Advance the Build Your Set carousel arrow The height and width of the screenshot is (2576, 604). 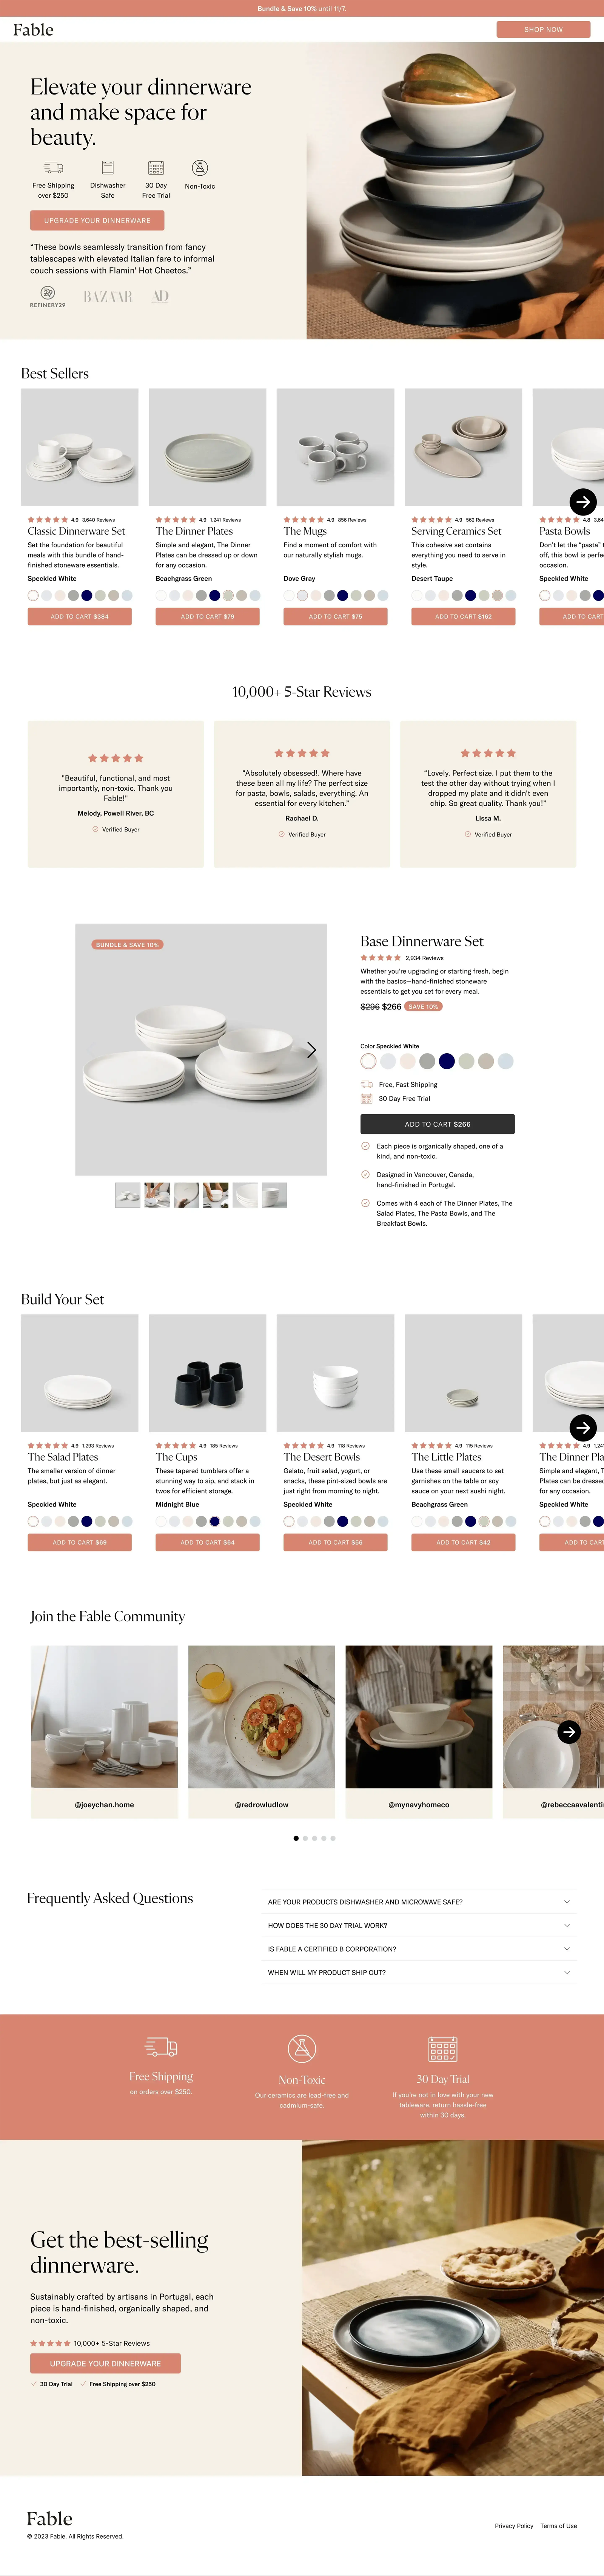[583, 1428]
